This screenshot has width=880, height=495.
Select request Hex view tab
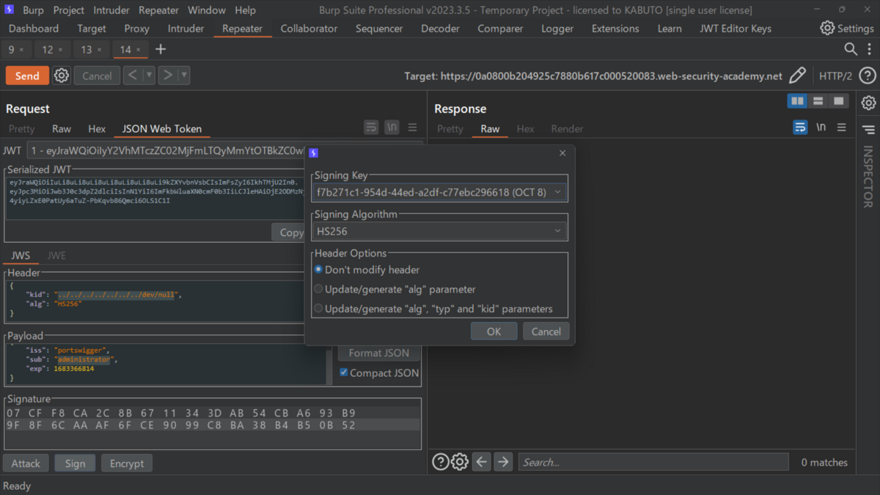pos(97,128)
